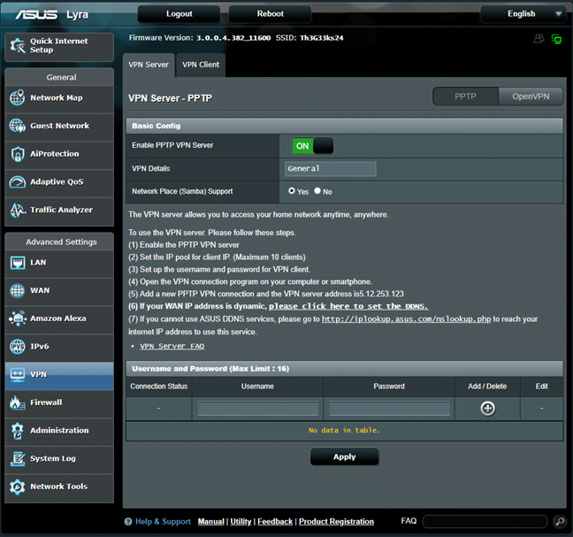Image resolution: width=573 pixels, height=537 pixels.
Task: Click the client users status icon
Action: click(539, 38)
